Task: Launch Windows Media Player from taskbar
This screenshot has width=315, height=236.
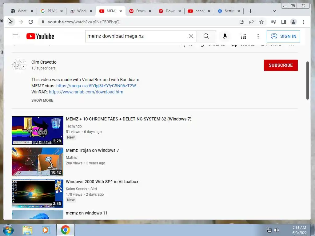Action: click(46, 230)
